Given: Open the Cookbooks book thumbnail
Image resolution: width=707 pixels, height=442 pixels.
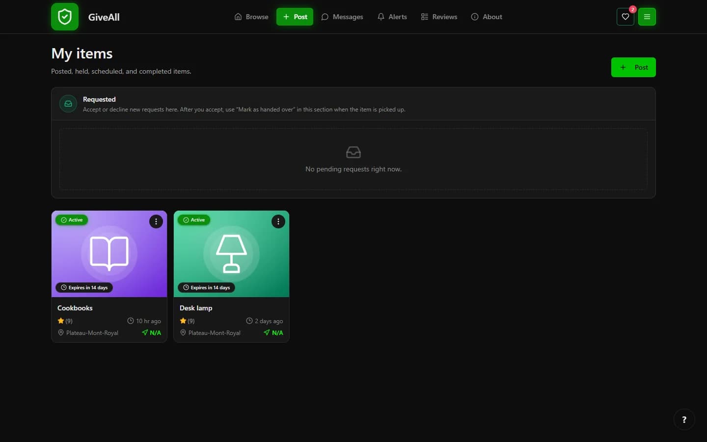Looking at the screenshot, I should point(109,254).
